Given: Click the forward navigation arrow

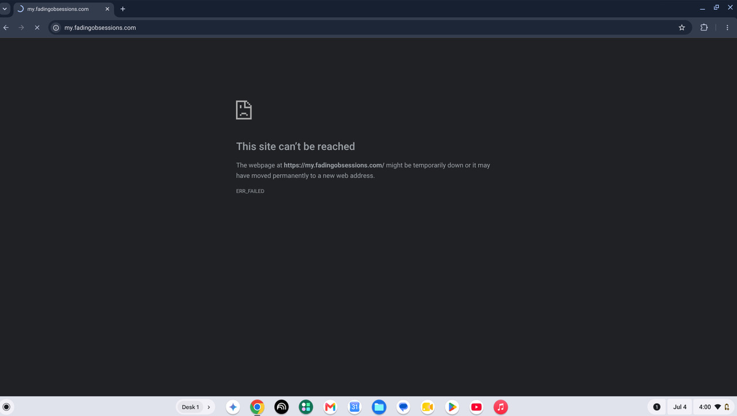Looking at the screenshot, I should point(21,28).
